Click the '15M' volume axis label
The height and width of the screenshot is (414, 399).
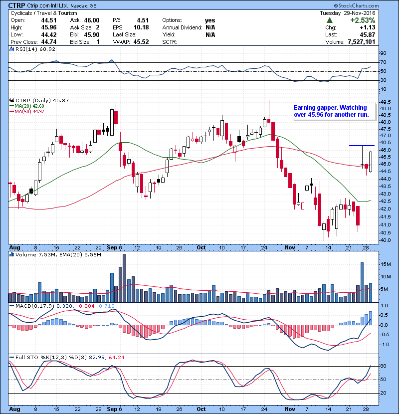pyautogui.click(x=386, y=264)
